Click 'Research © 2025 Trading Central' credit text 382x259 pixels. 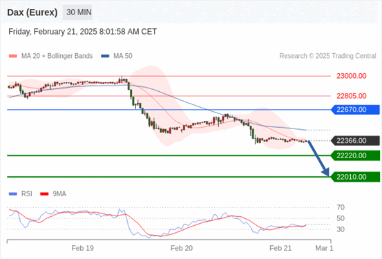pyautogui.click(x=328, y=56)
